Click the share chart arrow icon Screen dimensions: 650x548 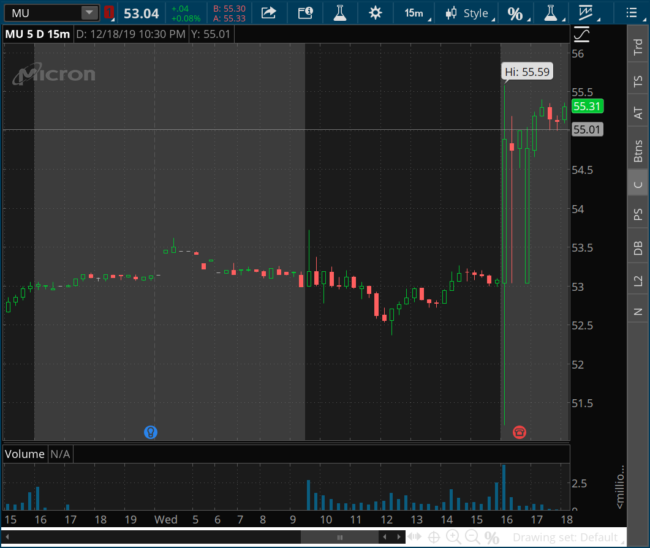pos(268,13)
